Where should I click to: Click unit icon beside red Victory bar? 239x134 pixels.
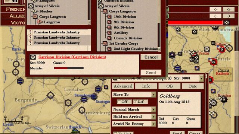coord(227,23)
